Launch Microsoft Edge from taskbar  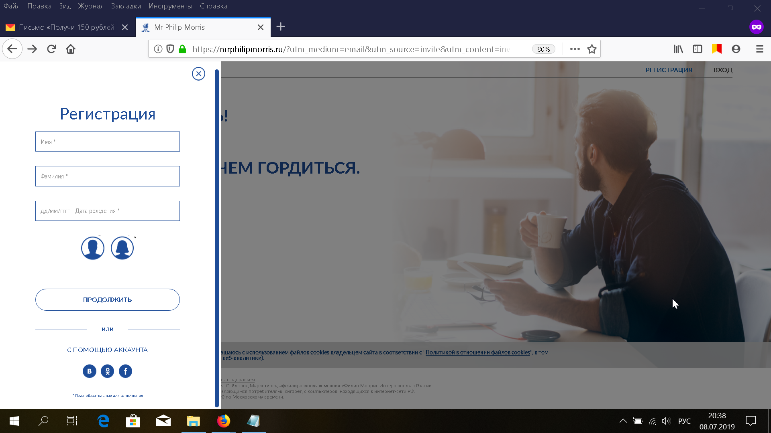[103, 421]
